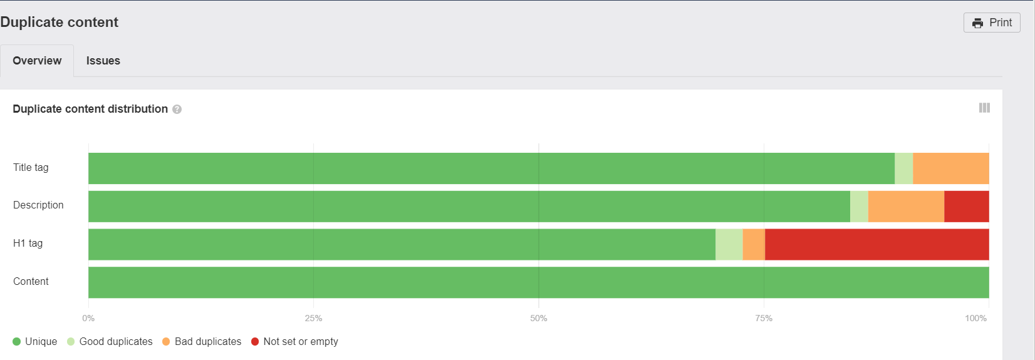Click the Description row red segment

point(966,207)
